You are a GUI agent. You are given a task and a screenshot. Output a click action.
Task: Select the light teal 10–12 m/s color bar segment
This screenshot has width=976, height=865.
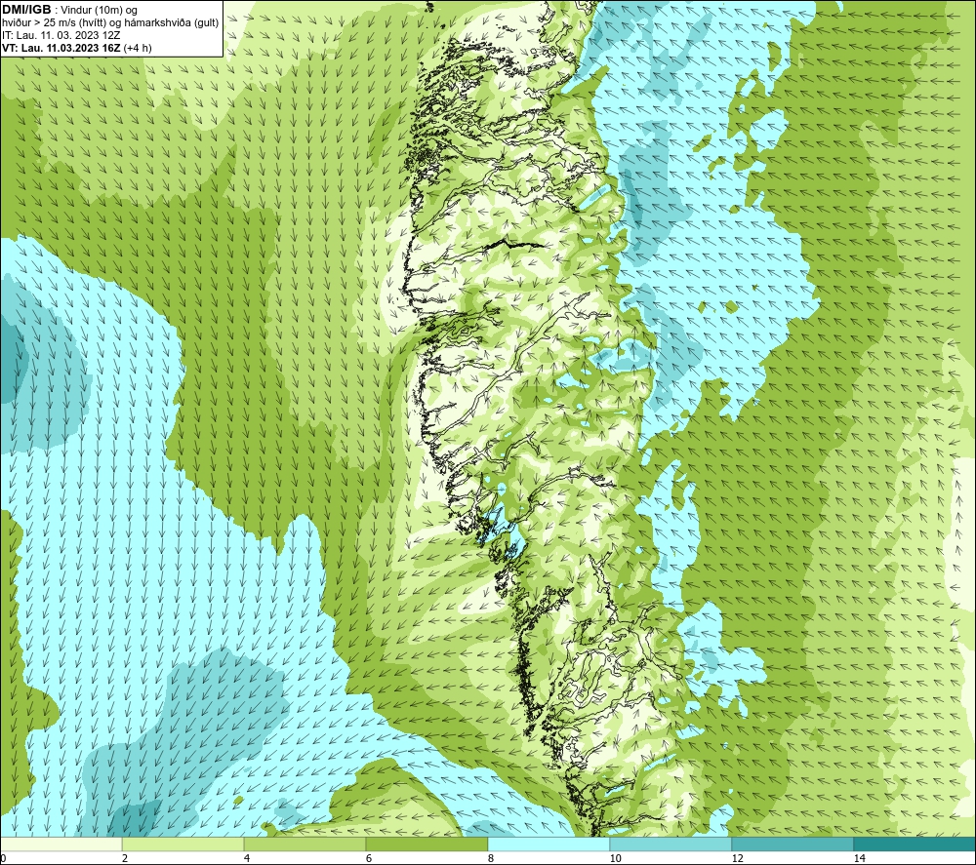pos(671,844)
